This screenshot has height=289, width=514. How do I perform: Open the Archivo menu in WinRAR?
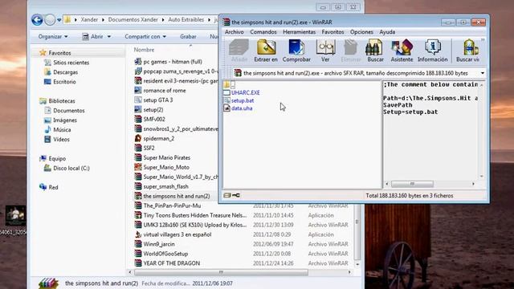click(234, 32)
